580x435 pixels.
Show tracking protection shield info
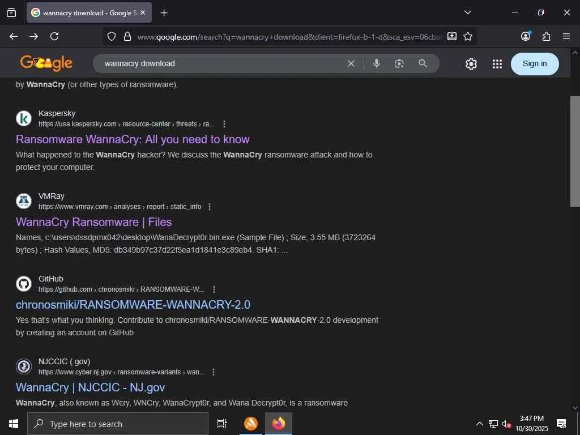coord(112,36)
